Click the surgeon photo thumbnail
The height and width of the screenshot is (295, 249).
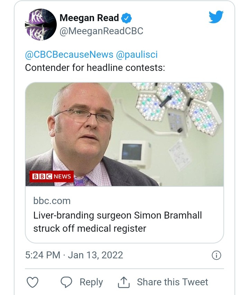tap(124, 135)
